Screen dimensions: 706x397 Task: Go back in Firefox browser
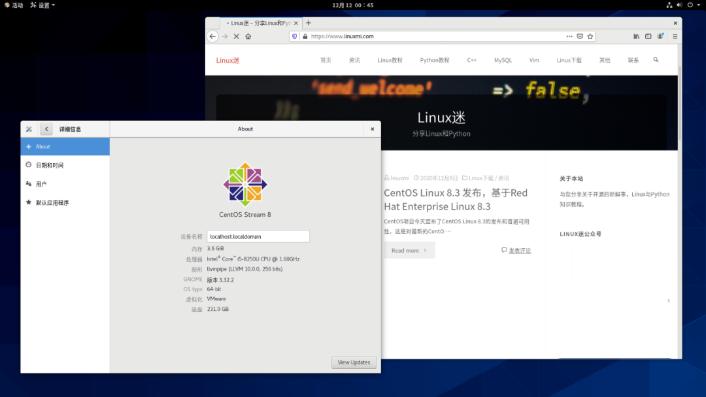[x=212, y=37]
